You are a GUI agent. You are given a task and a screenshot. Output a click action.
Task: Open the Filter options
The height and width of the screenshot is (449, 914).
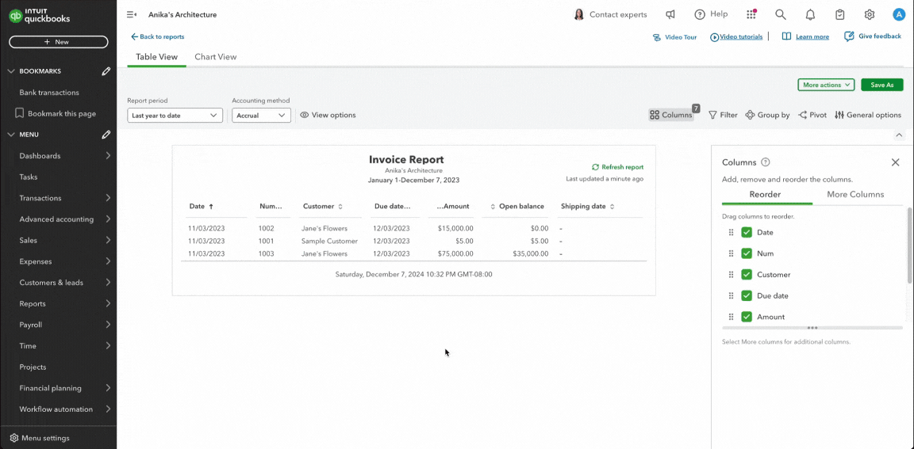pos(723,115)
